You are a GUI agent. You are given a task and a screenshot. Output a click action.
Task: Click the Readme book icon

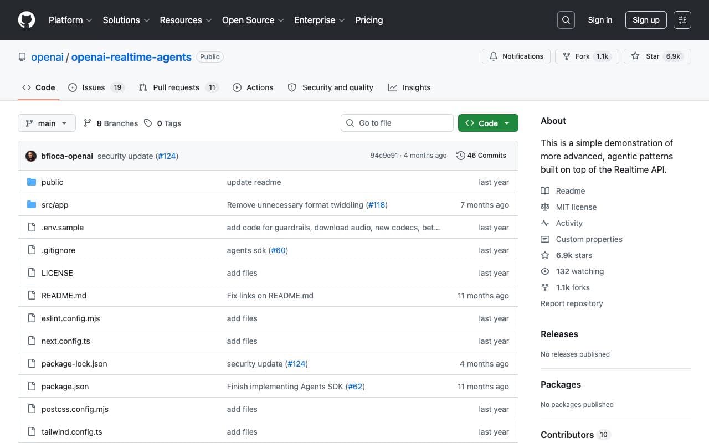[x=545, y=191]
